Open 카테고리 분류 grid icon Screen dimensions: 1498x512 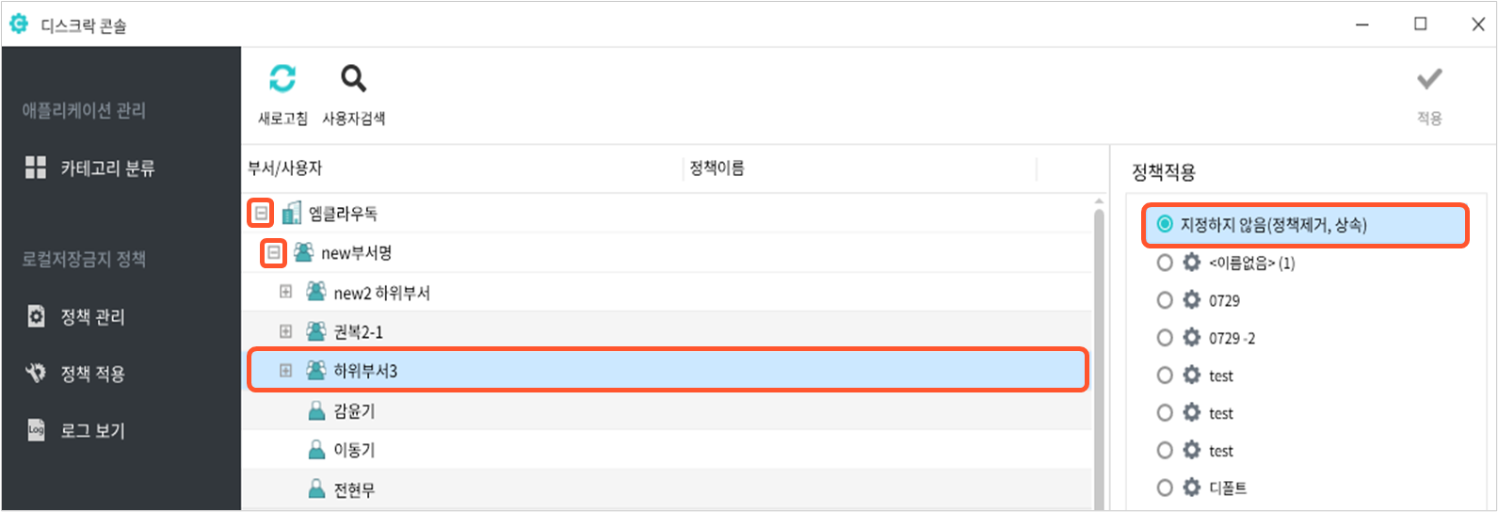pos(36,168)
